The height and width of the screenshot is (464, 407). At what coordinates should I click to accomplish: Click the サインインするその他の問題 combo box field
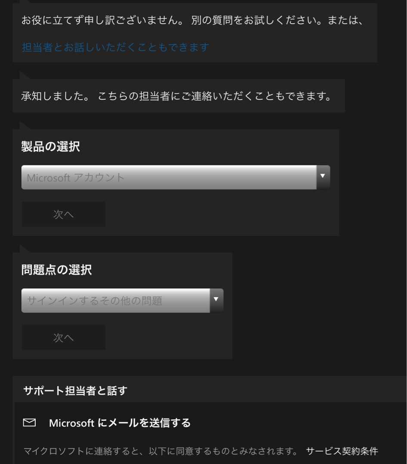(x=115, y=300)
